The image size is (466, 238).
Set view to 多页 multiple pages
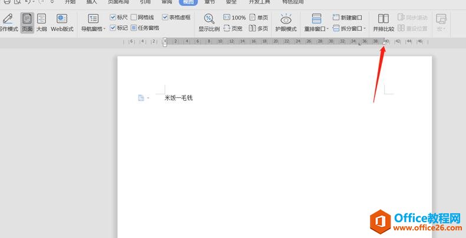[258, 28]
